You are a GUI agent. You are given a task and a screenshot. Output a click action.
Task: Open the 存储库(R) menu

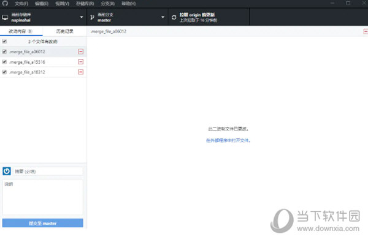point(85,4)
